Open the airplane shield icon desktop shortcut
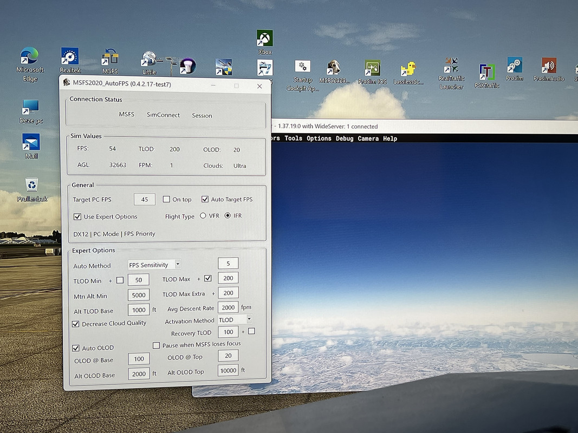This screenshot has height=433, width=578. coord(223,67)
